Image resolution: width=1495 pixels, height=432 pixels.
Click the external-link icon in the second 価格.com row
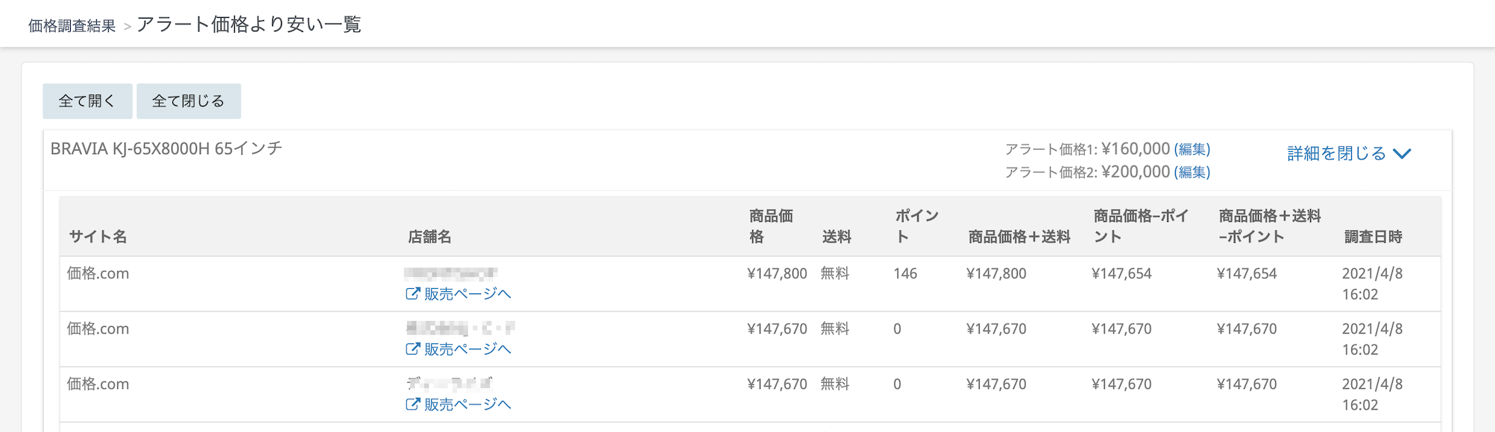click(x=412, y=349)
